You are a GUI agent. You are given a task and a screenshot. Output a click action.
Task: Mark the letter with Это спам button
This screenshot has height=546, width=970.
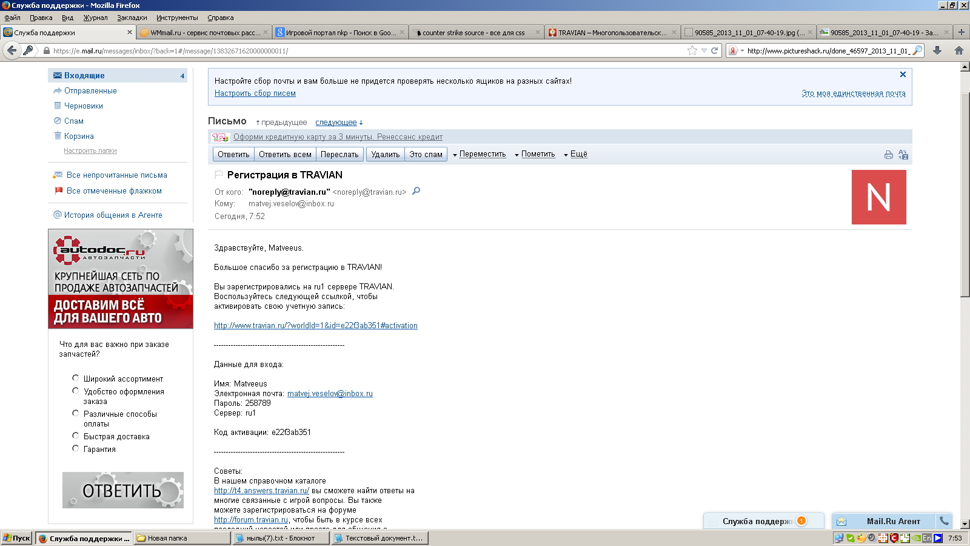coord(426,154)
